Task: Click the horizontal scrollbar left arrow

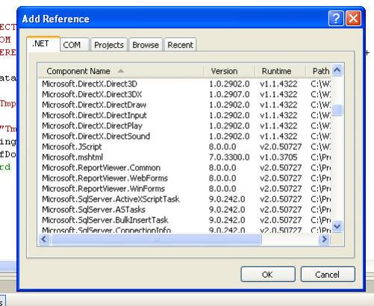Action: [44, 240]
